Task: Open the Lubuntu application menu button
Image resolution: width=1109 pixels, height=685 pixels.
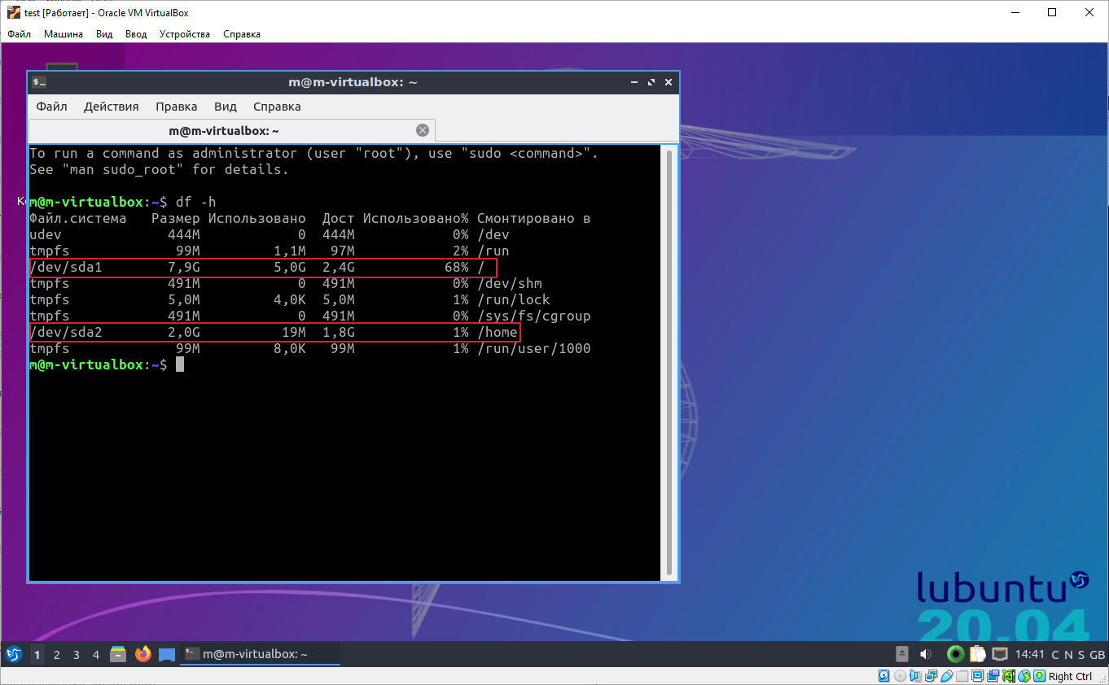Action: click(x=14, y=654)
